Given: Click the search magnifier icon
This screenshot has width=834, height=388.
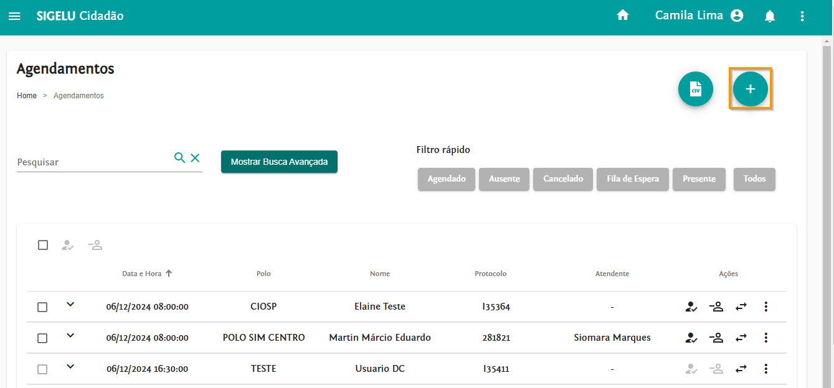Looking at the screenshot, I should click(x=179, y=158).
